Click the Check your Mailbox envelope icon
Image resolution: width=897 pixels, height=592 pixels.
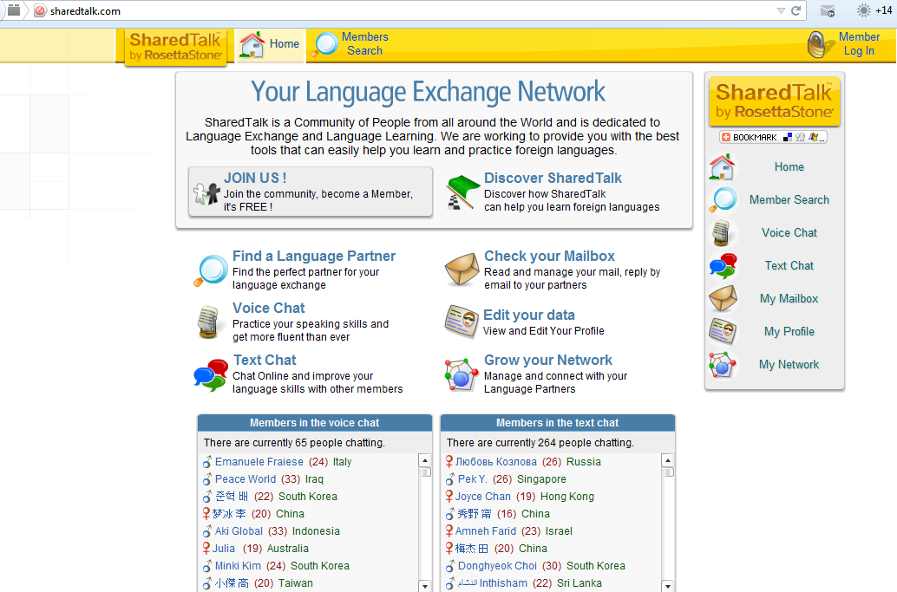[462, 270]
